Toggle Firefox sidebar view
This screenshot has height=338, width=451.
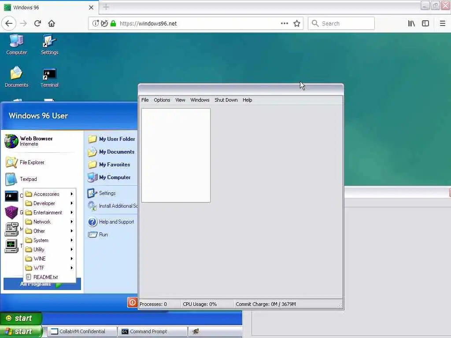click(x=425, y=23)
